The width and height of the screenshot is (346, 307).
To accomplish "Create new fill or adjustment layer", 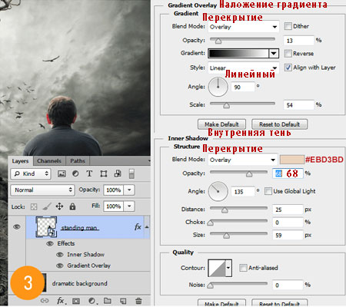I will click(92, 301).
